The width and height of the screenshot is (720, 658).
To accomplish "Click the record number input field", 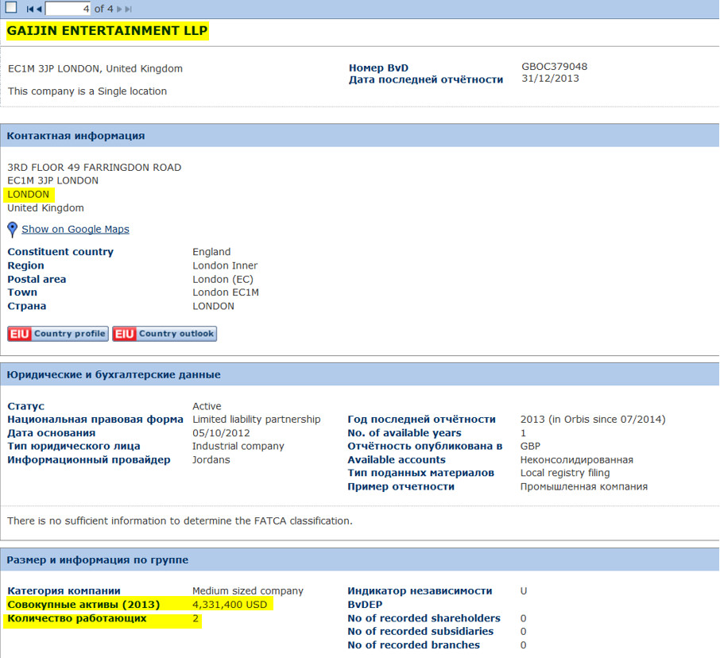I will click(68, 9).
